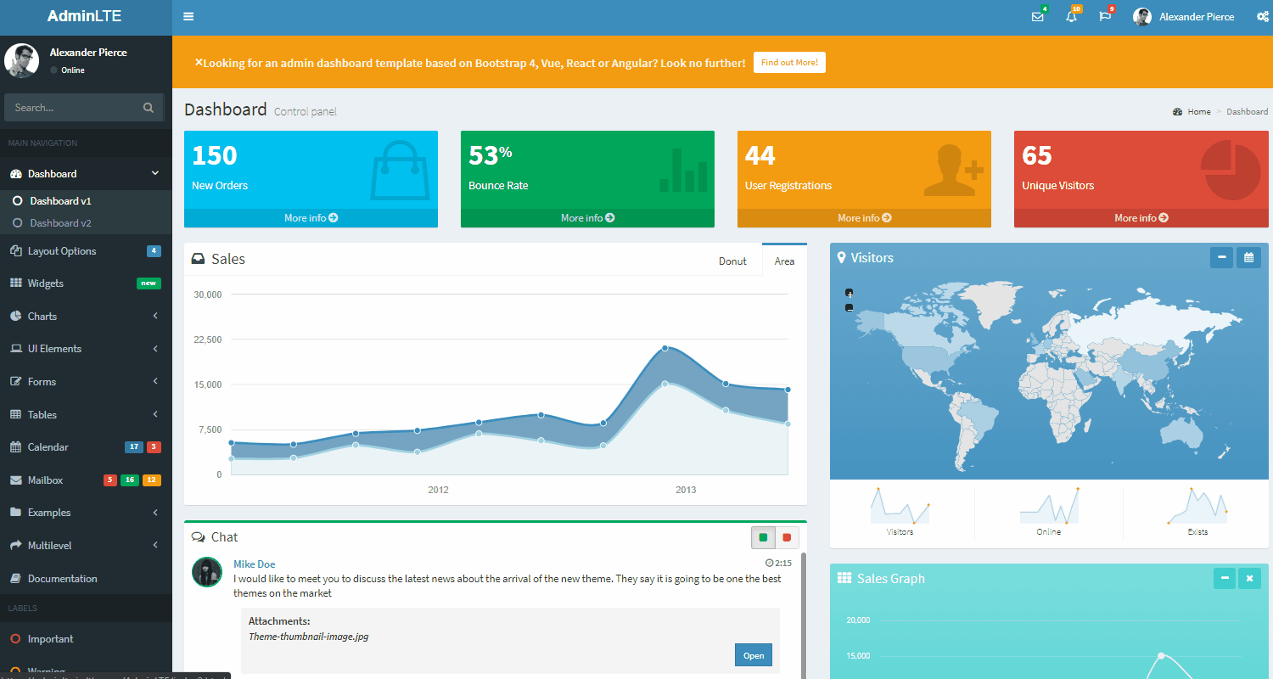This screenshot has width=1273, height=679.
Task: Open the notifications bell icon
Action: [1071, 16]
